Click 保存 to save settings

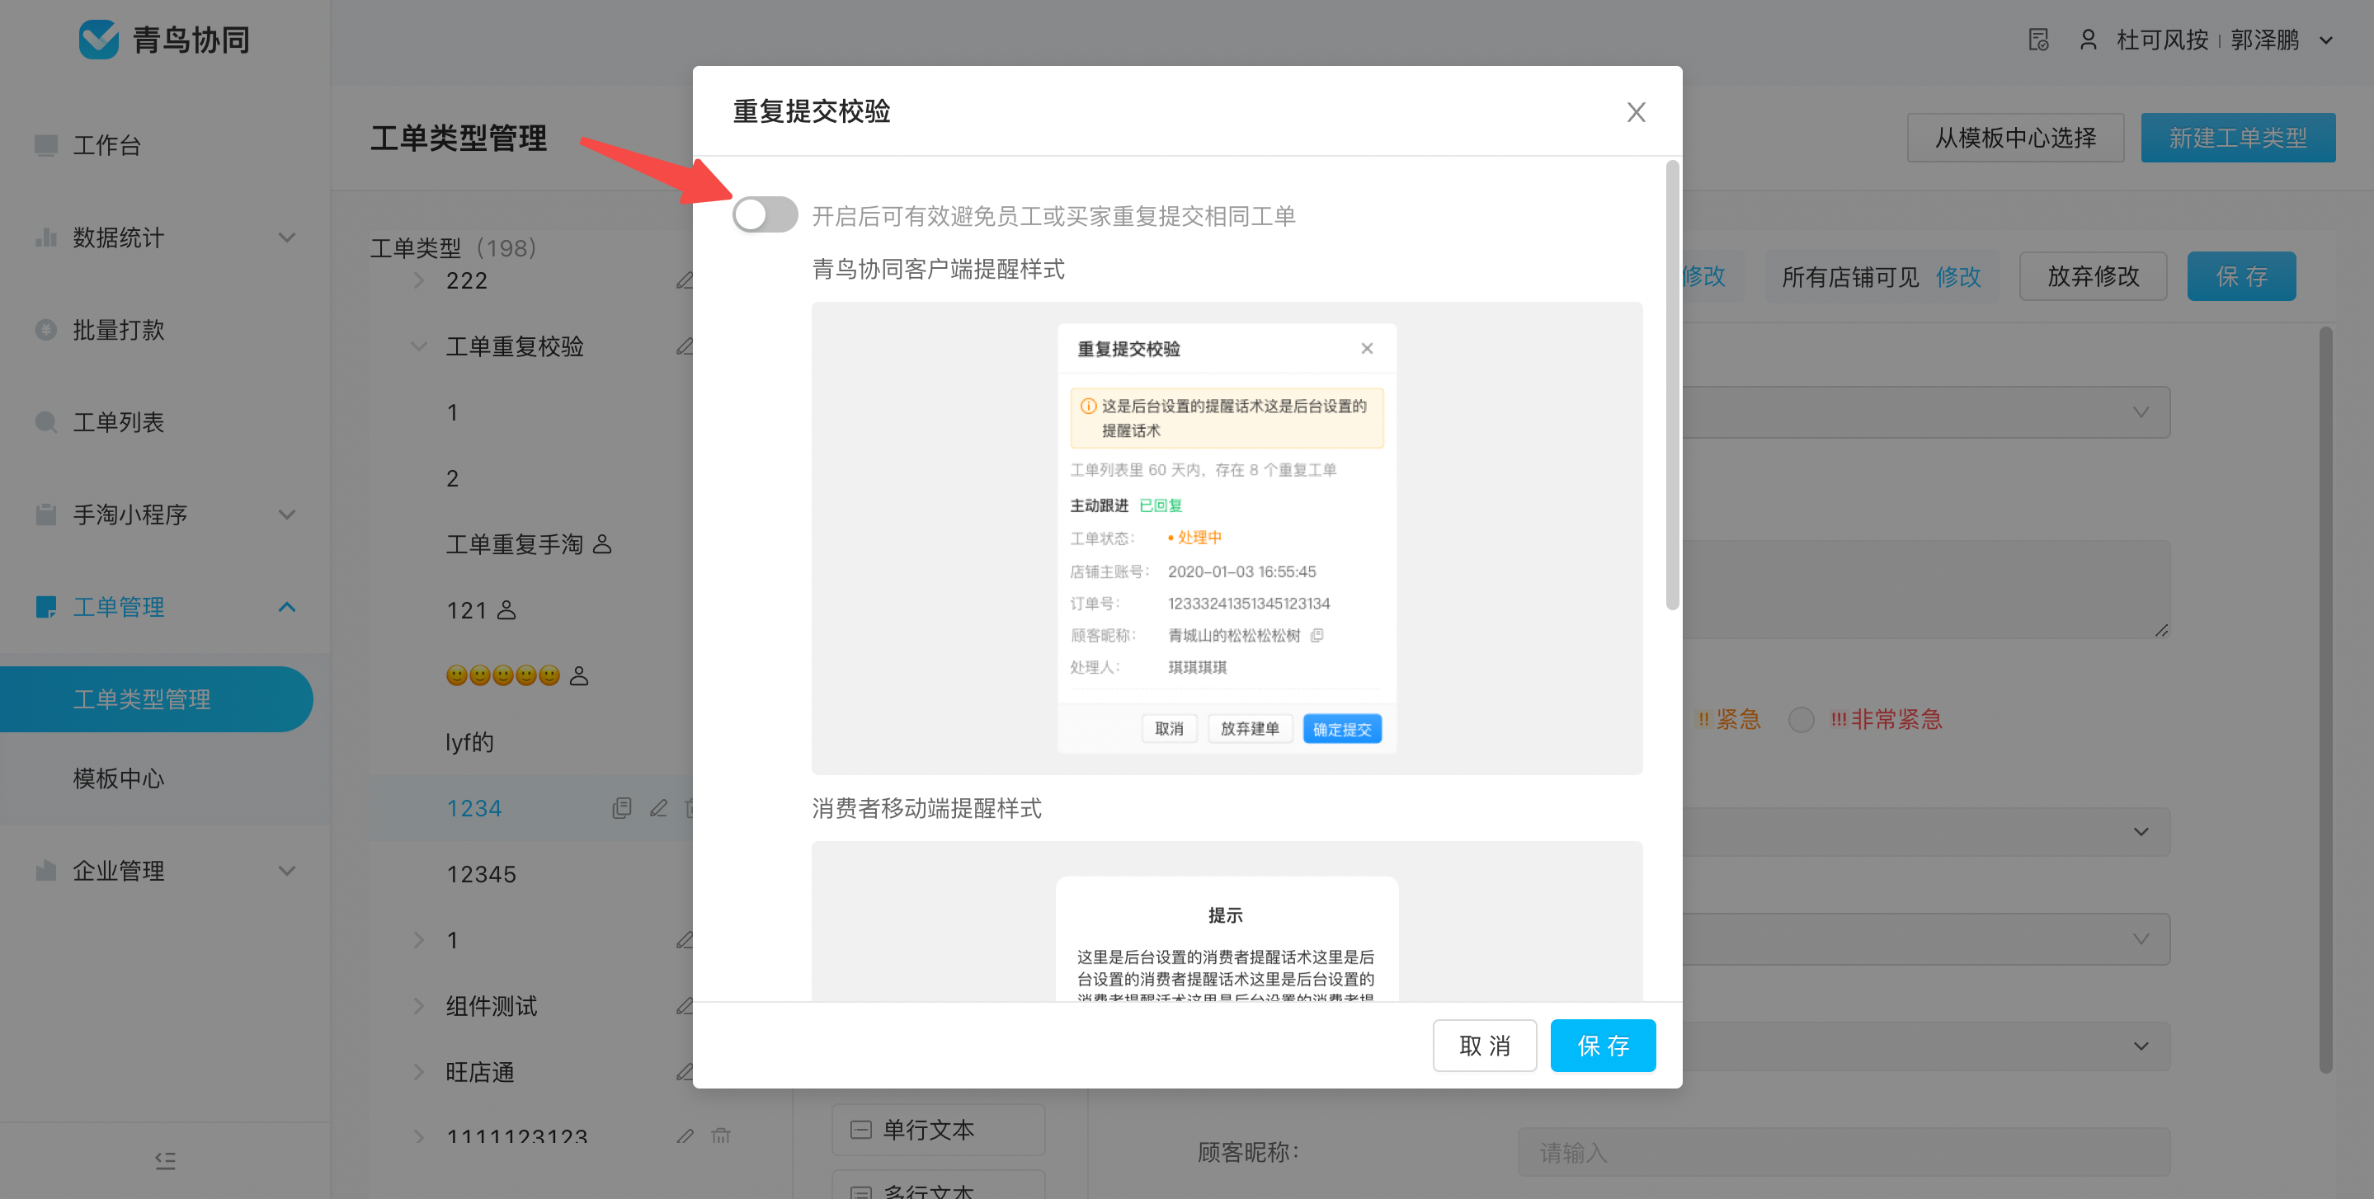click(x=1603, y=1046)
